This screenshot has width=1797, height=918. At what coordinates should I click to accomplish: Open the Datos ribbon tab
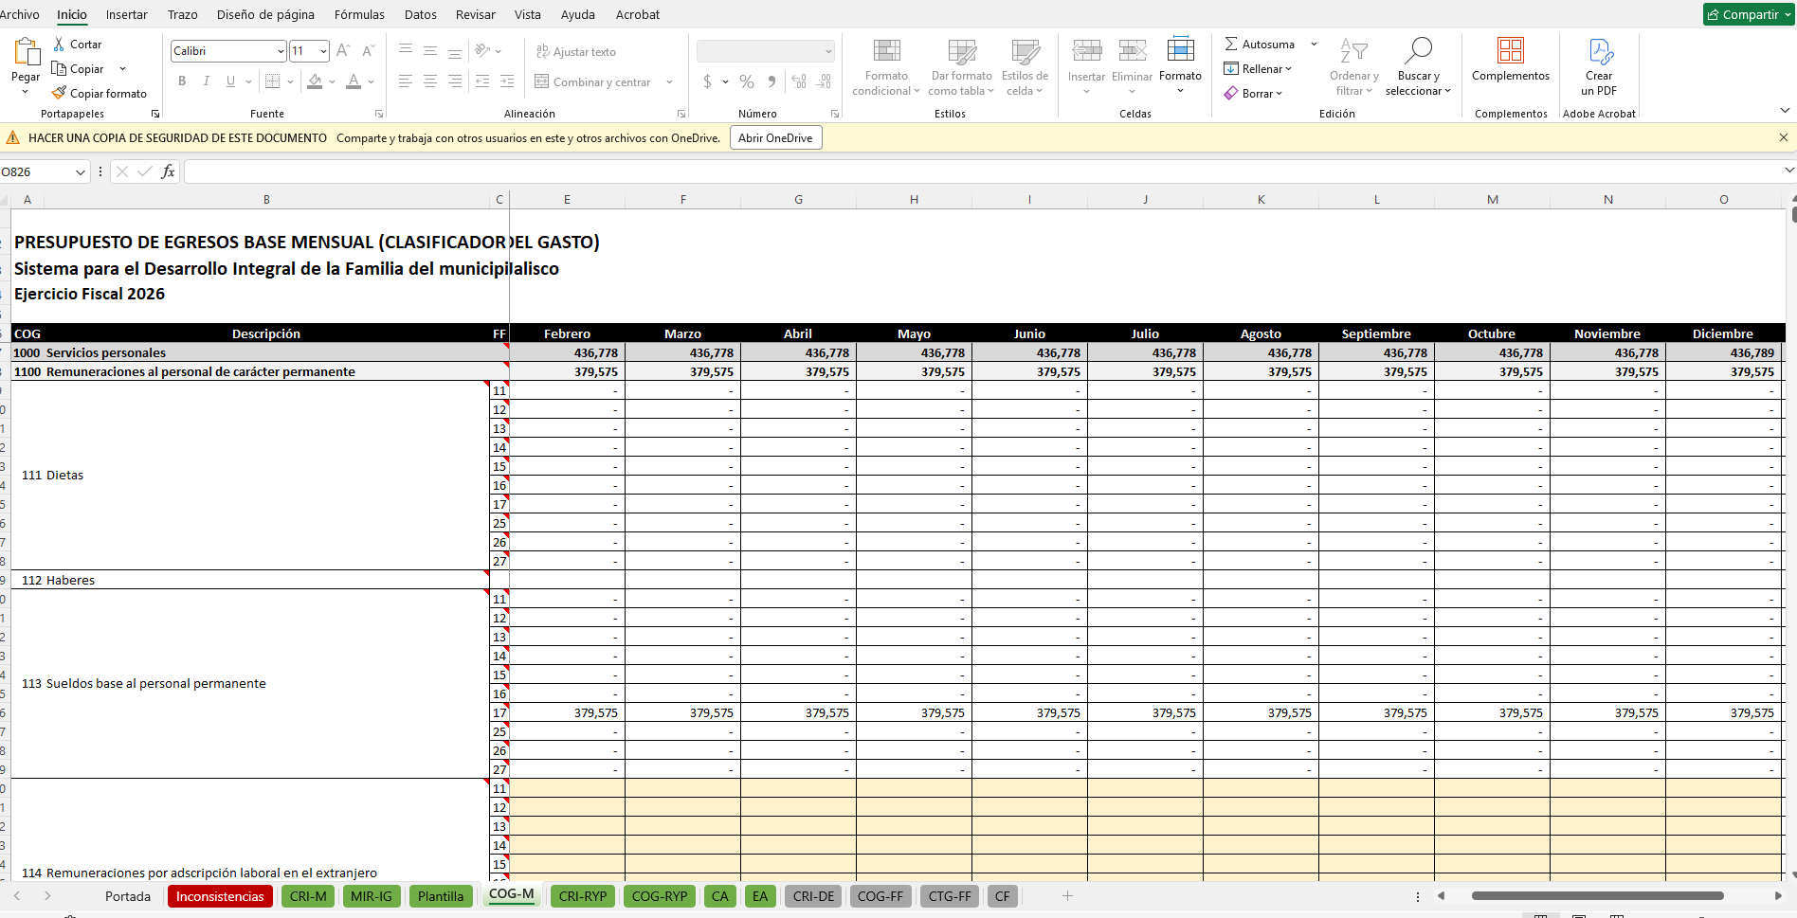click(420, 14)
